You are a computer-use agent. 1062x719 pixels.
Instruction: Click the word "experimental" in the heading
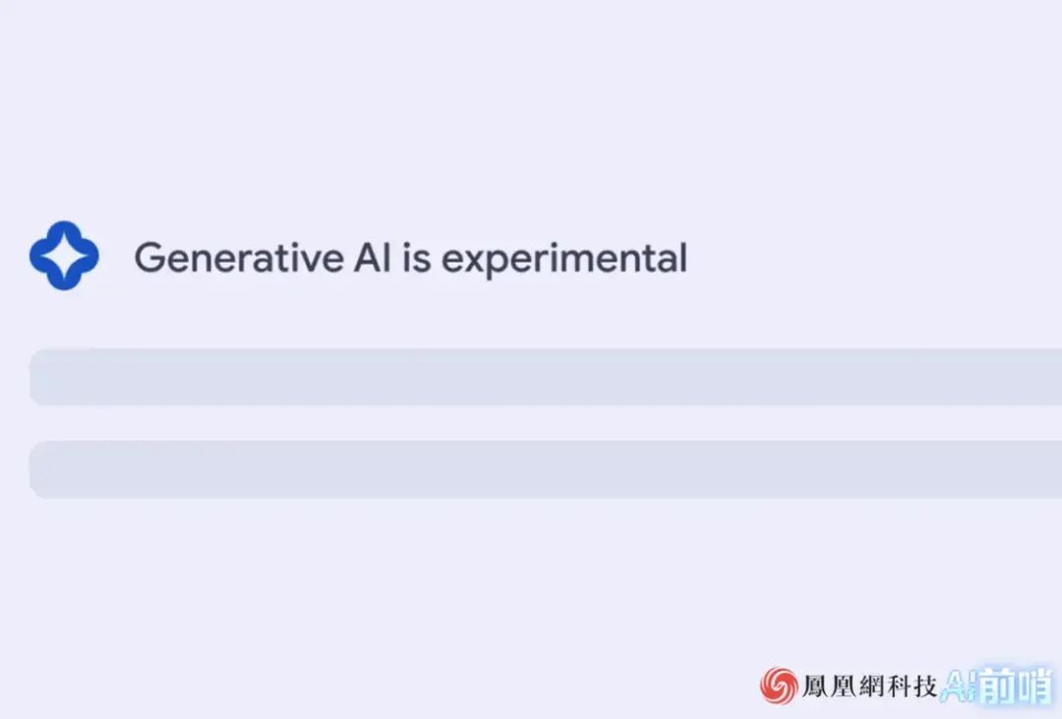[x=563, y=260]
